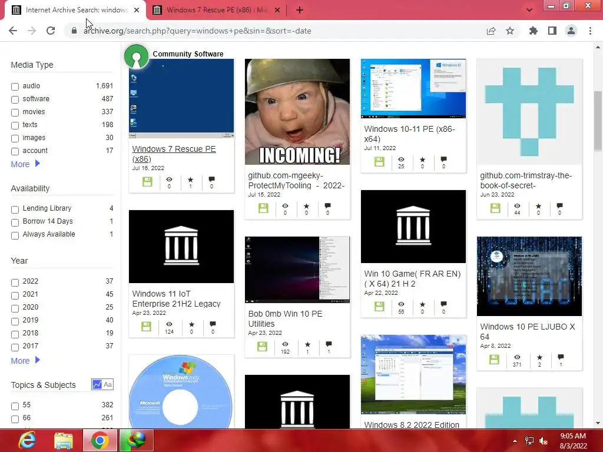The height and width of the screenshot is (452, 603).
Task: Enable the movies media type checkbox
Action: point(15,112)
